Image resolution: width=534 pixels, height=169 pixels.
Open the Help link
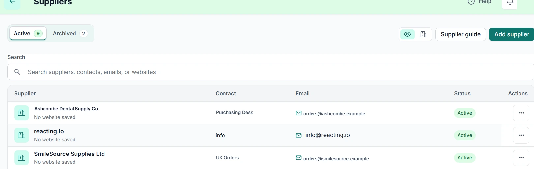pos(480,2)
